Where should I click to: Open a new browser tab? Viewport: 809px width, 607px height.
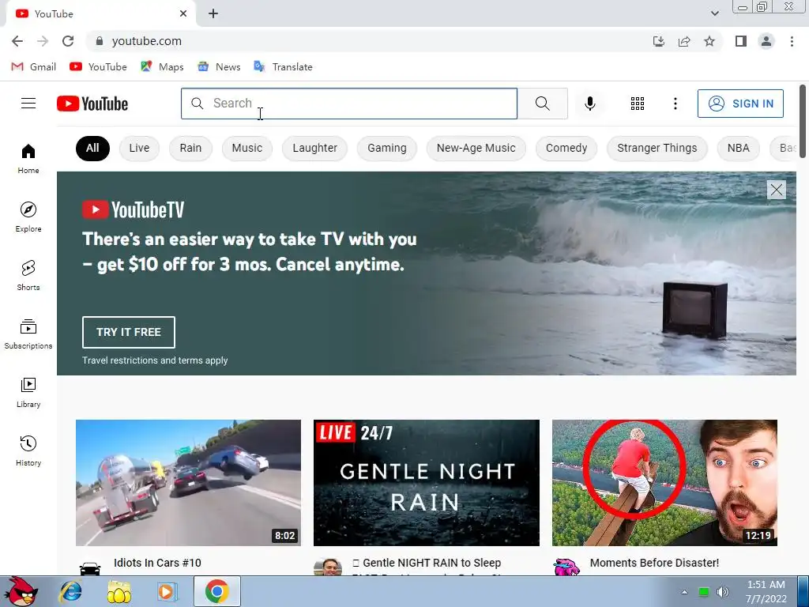pos(213,14)
